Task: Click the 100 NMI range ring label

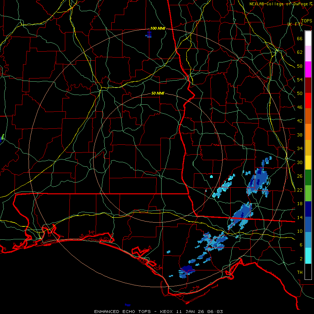Action: point(158,29)
